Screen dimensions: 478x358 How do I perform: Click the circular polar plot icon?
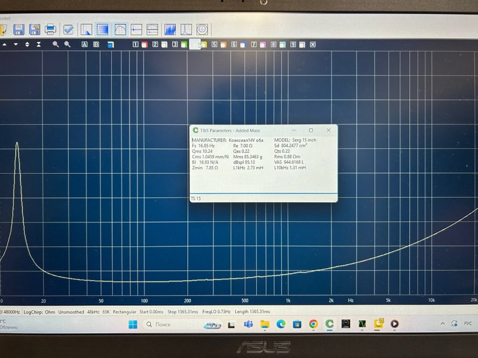coord(202,30)
